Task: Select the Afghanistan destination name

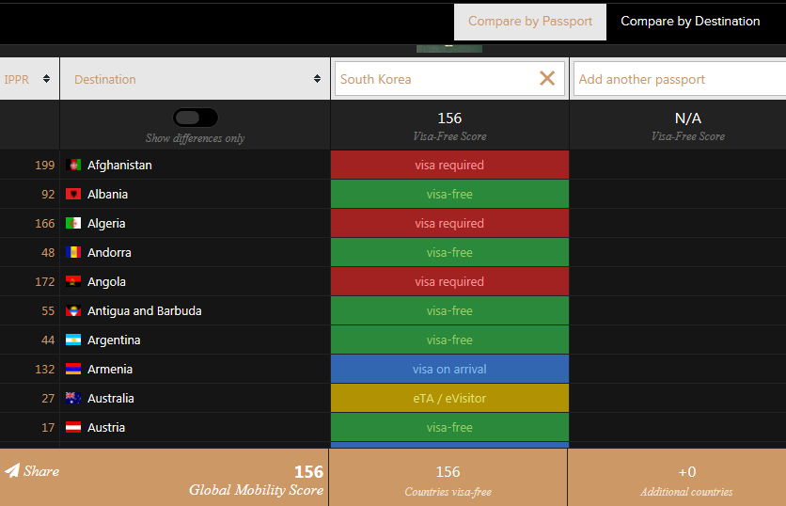Action: (119, 165)
